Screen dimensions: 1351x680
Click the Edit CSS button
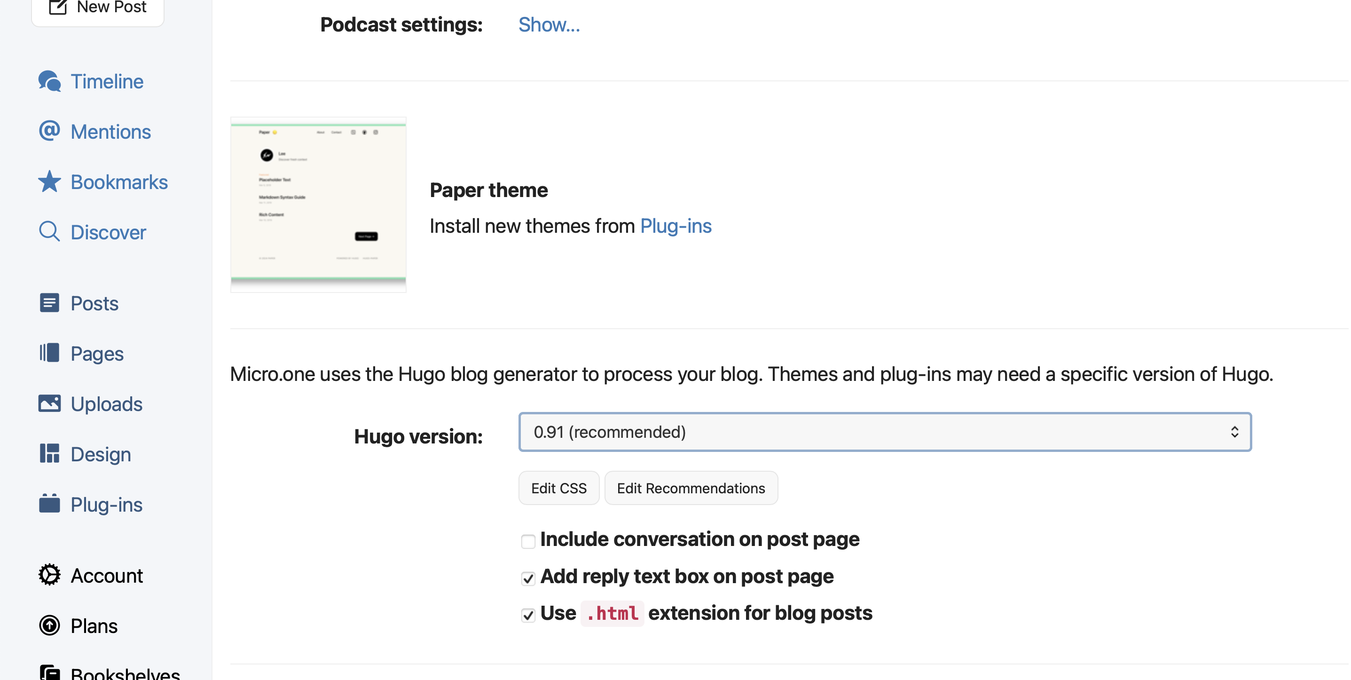click(x=558, y=488)
